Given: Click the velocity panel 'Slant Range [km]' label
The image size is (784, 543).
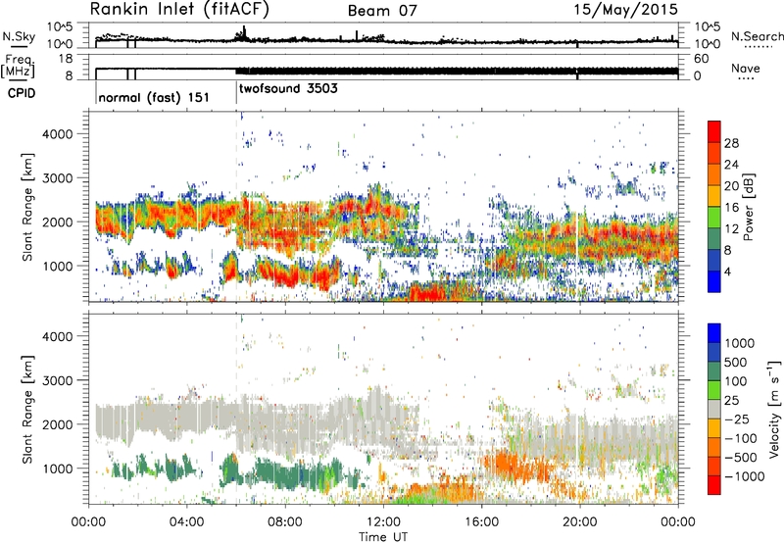Looking at the screenshot, I should (x=27, y=410).
